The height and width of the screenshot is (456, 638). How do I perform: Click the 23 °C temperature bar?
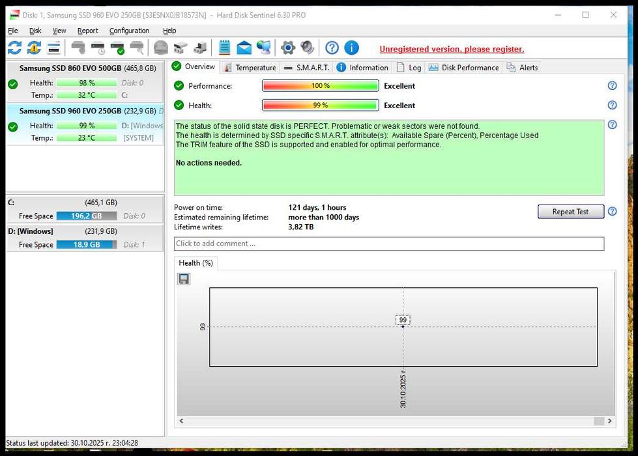coord(87,138)
